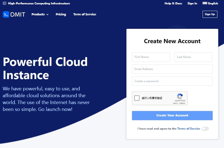Open the Terms of Service link in form

click(189, 129)
